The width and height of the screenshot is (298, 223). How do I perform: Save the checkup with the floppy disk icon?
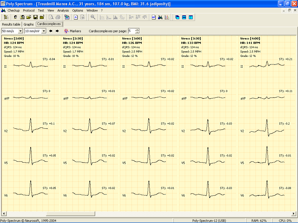35,17
